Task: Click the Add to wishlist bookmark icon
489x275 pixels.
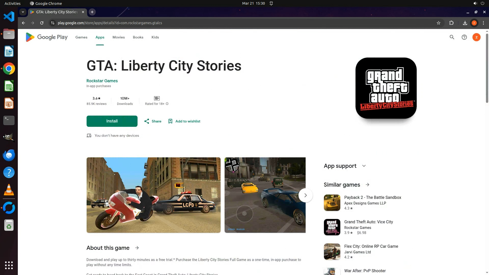Action: click(x=170, y=121)
